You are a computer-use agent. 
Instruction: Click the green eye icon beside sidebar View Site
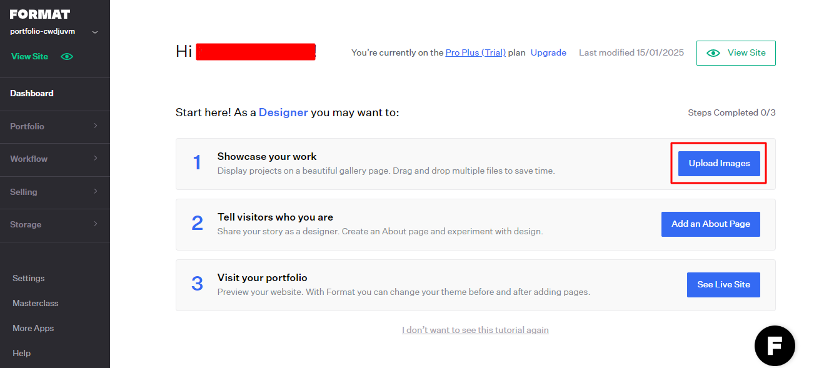(67, 56)
